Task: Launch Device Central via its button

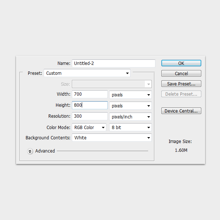Action: (x=181, y=111)
